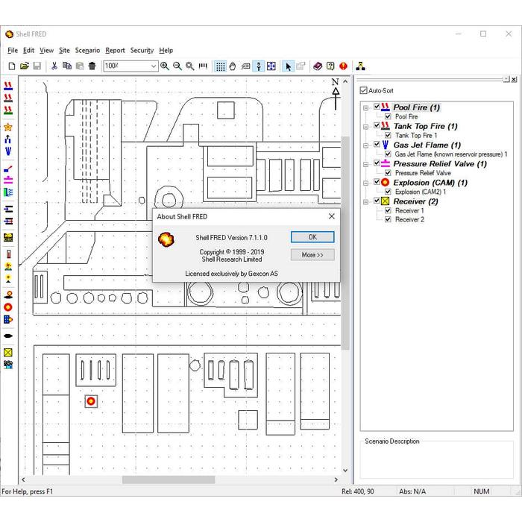The height and width of the screenshot is (522, 522).
Task: Select the red circle Explosion CAM tool
Action: (8, 307)
